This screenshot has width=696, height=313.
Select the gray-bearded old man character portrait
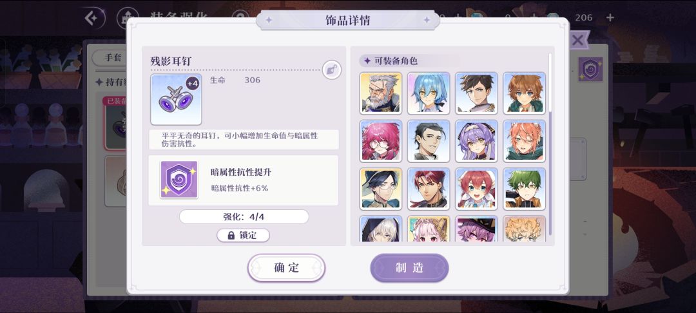[381, 93]
